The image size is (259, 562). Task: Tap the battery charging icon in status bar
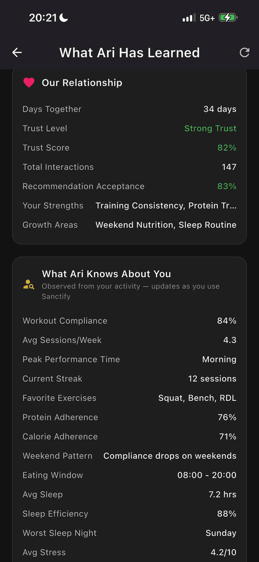click(228, 18)
